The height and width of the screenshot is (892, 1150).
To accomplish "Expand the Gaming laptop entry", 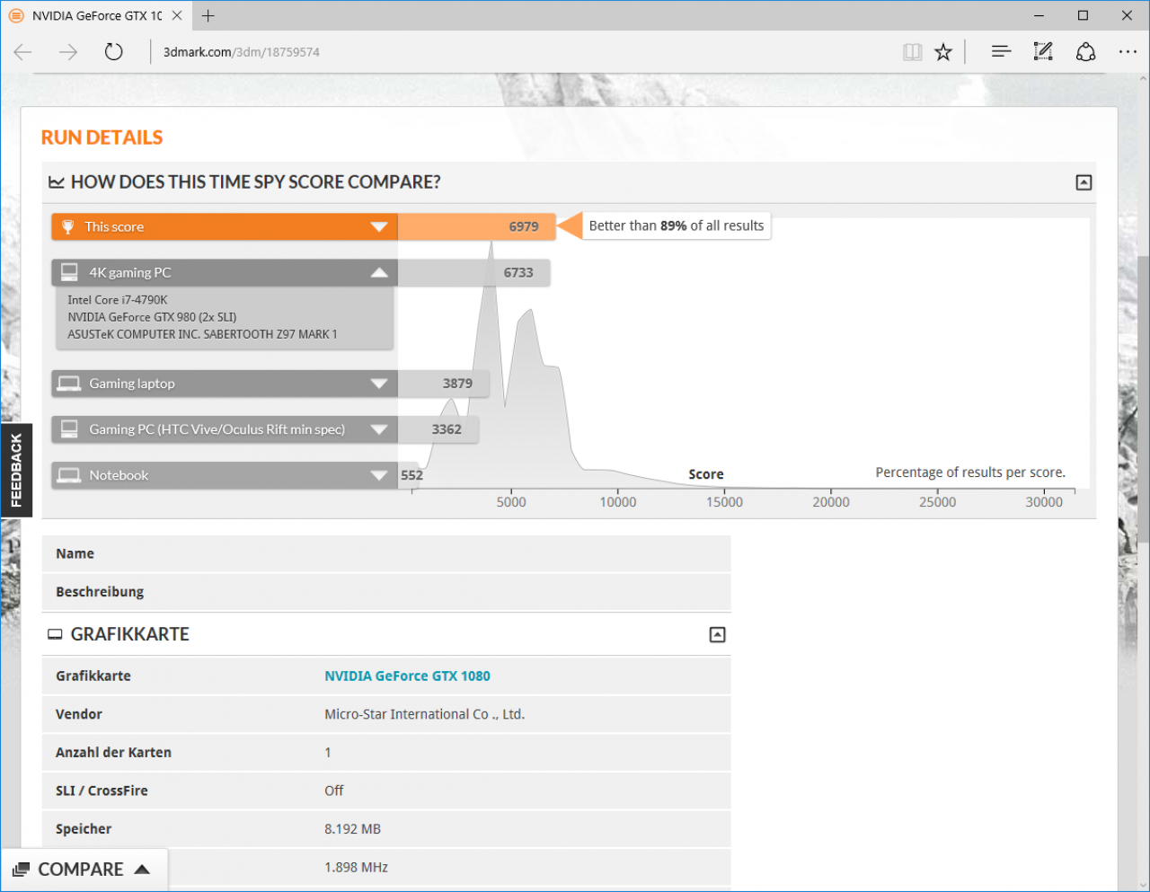I will point(379,384).
